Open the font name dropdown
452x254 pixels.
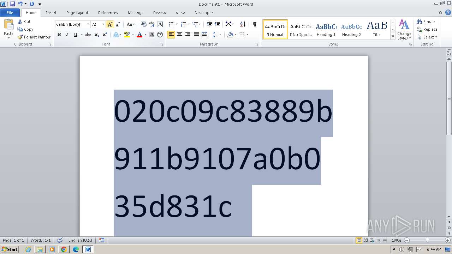[x=88, y=24]
